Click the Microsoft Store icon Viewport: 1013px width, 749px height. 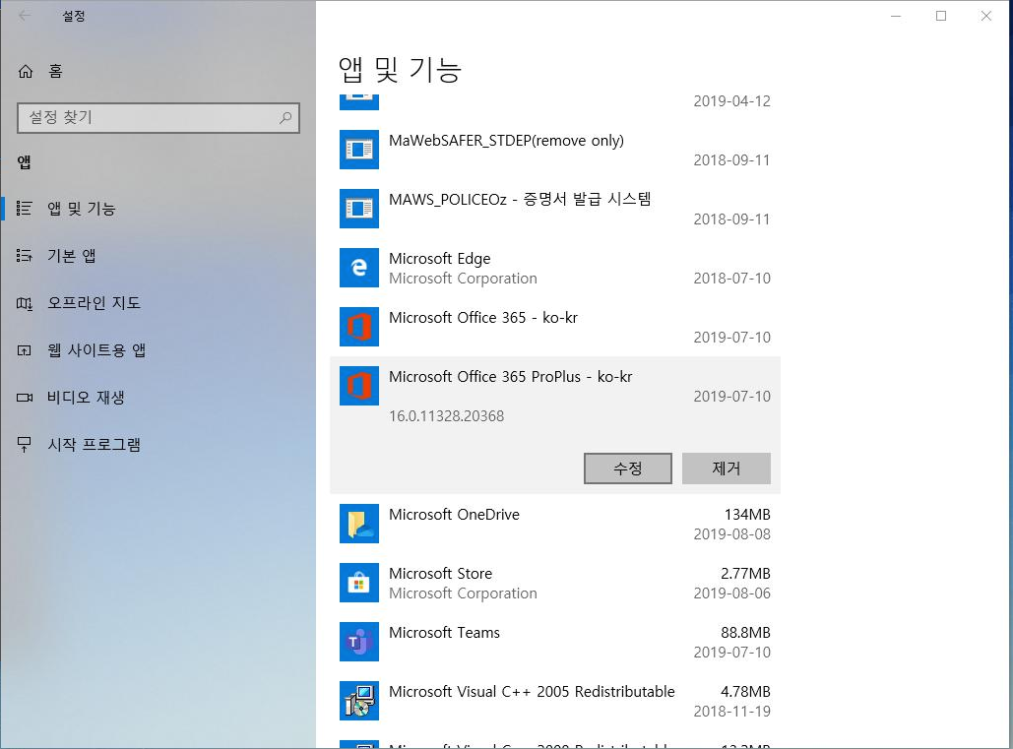coord(359,583)
